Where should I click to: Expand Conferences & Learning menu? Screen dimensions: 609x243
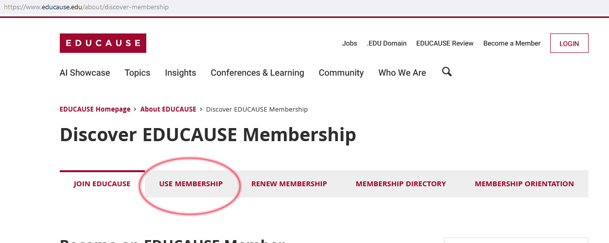(x=258, y=73)
